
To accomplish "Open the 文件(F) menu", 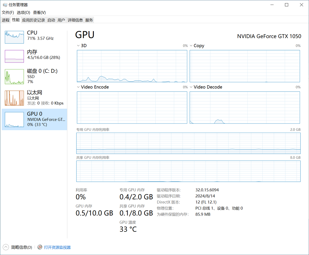I will tap(8, 12).
